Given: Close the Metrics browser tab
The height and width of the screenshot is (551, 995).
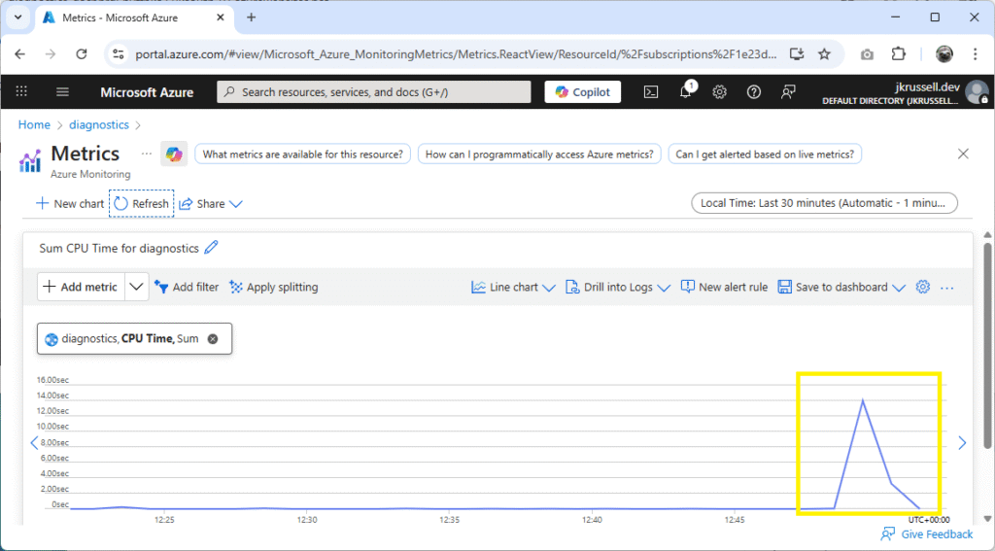Looking at the screenshot, I should [221, 17].
